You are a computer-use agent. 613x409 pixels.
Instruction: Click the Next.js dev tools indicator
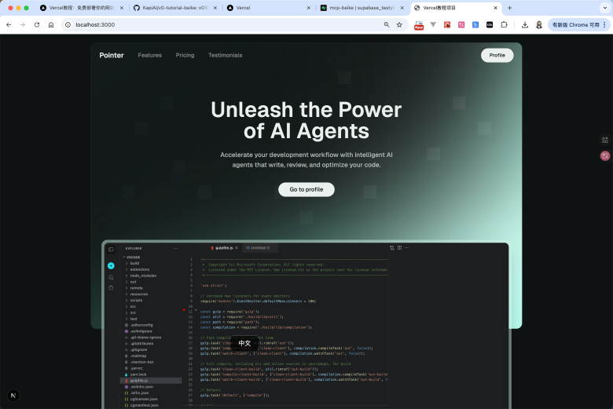(x=13, y=394)
